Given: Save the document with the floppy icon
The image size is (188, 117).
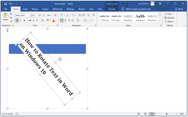Looking at the screenshot, I should (x=5, y=4).
